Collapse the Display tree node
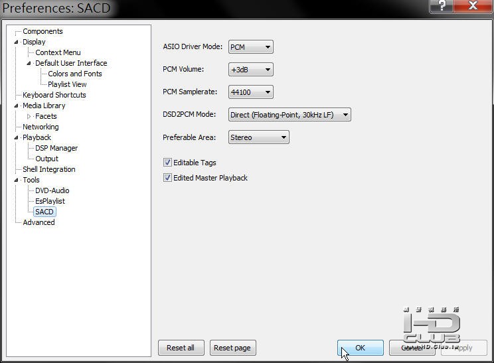Viewport: 494px width, 363px height. tap(16, 42)
